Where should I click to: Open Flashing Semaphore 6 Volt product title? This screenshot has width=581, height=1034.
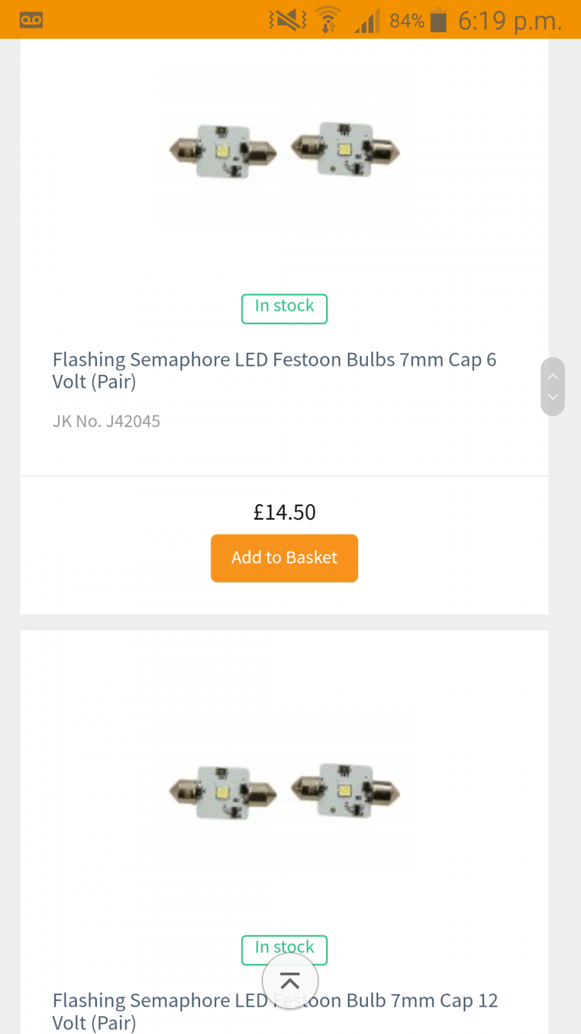(274, 370)
